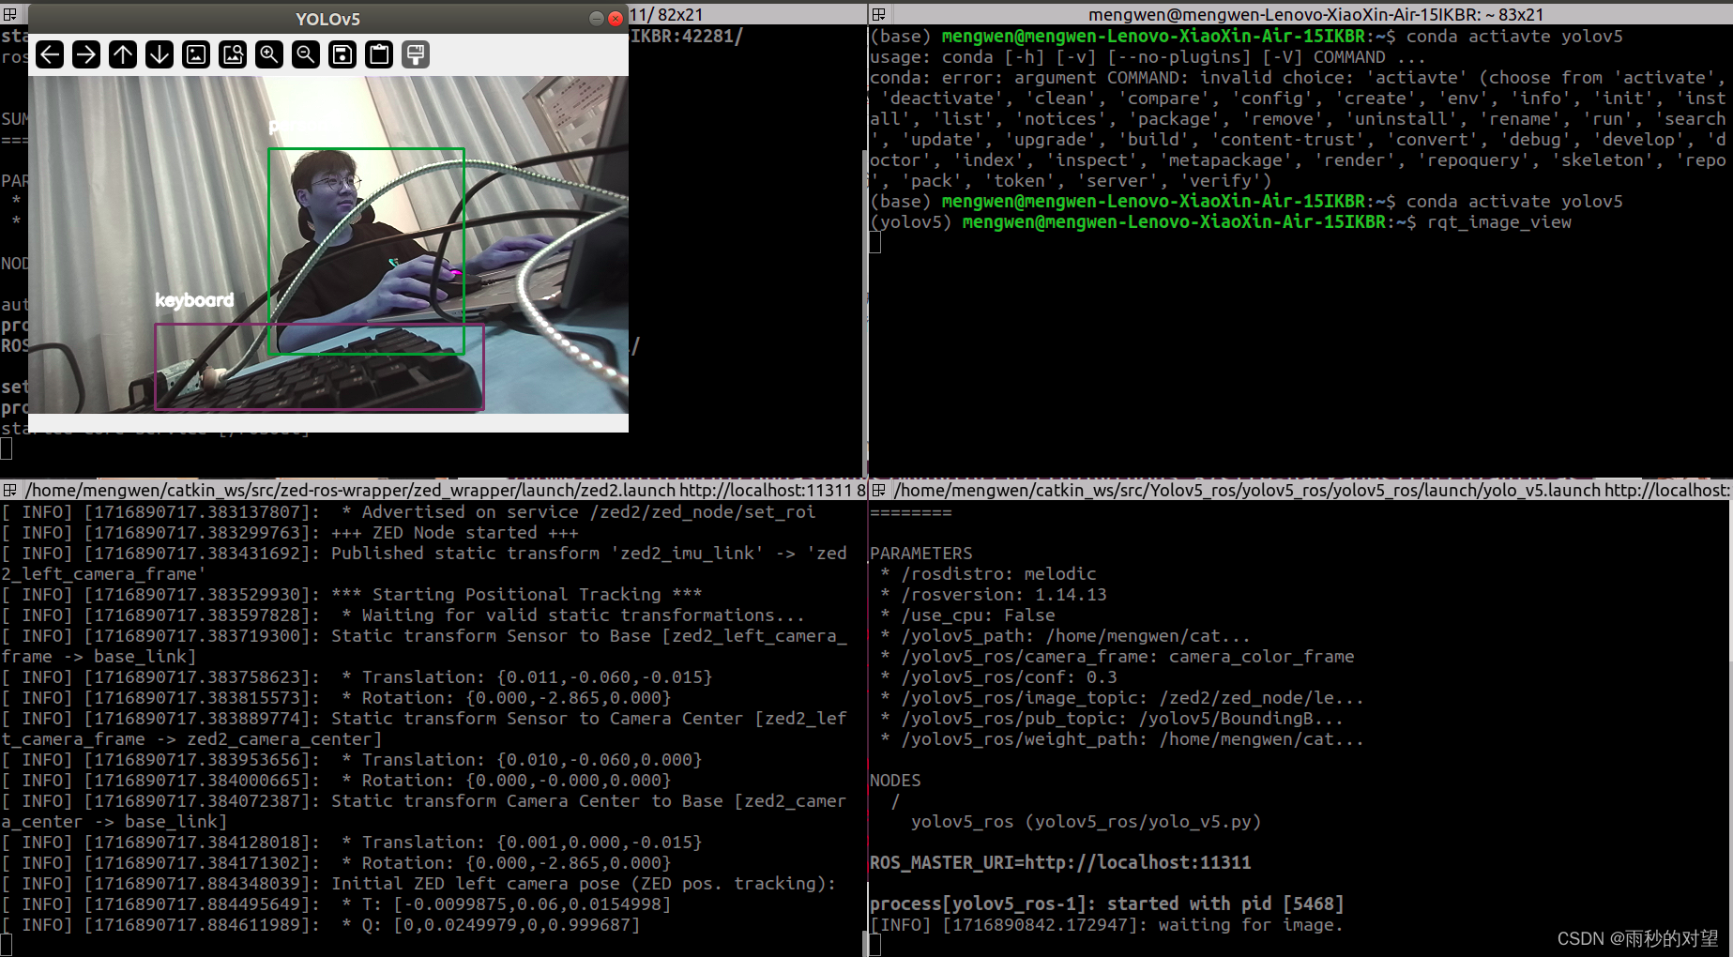This screenshot has width=1733, height=957.
Task: Open the layout menu of the top-left terminal pane
Action: coord(9,14)
